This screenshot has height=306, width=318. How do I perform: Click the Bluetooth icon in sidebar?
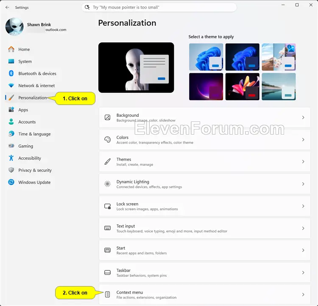click(x=11, y=73)
